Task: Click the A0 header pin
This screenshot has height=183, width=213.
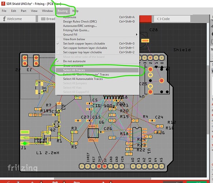Action: tap(133, 166)
